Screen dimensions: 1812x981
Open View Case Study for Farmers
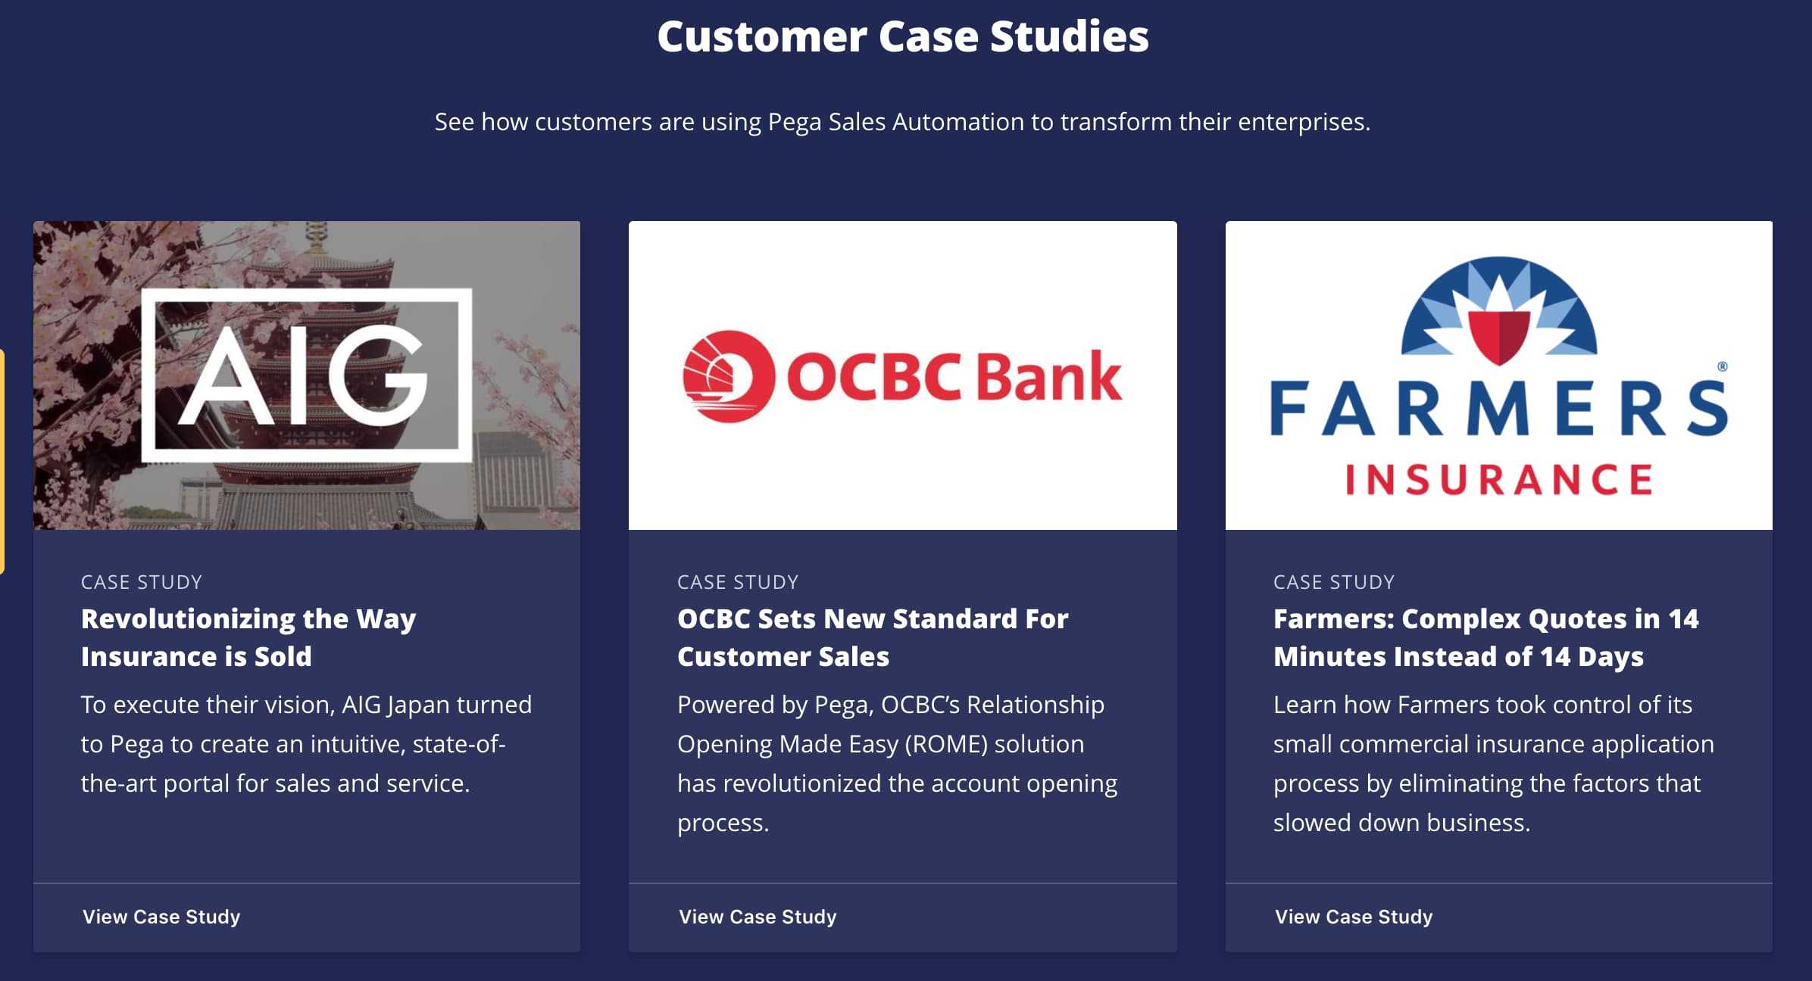click(1354, 917)
